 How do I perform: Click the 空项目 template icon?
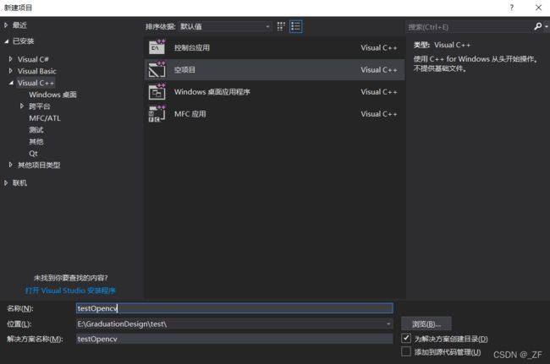coord(157,69)
